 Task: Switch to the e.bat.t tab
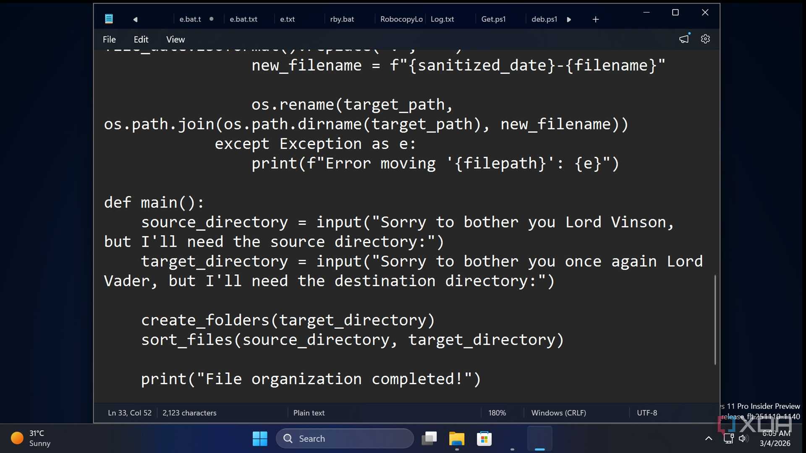[x=190, y=19]
